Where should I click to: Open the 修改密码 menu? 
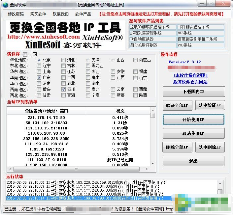16,14
